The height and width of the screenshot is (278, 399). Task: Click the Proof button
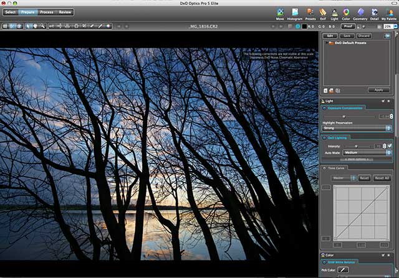[x=348, y=26]
